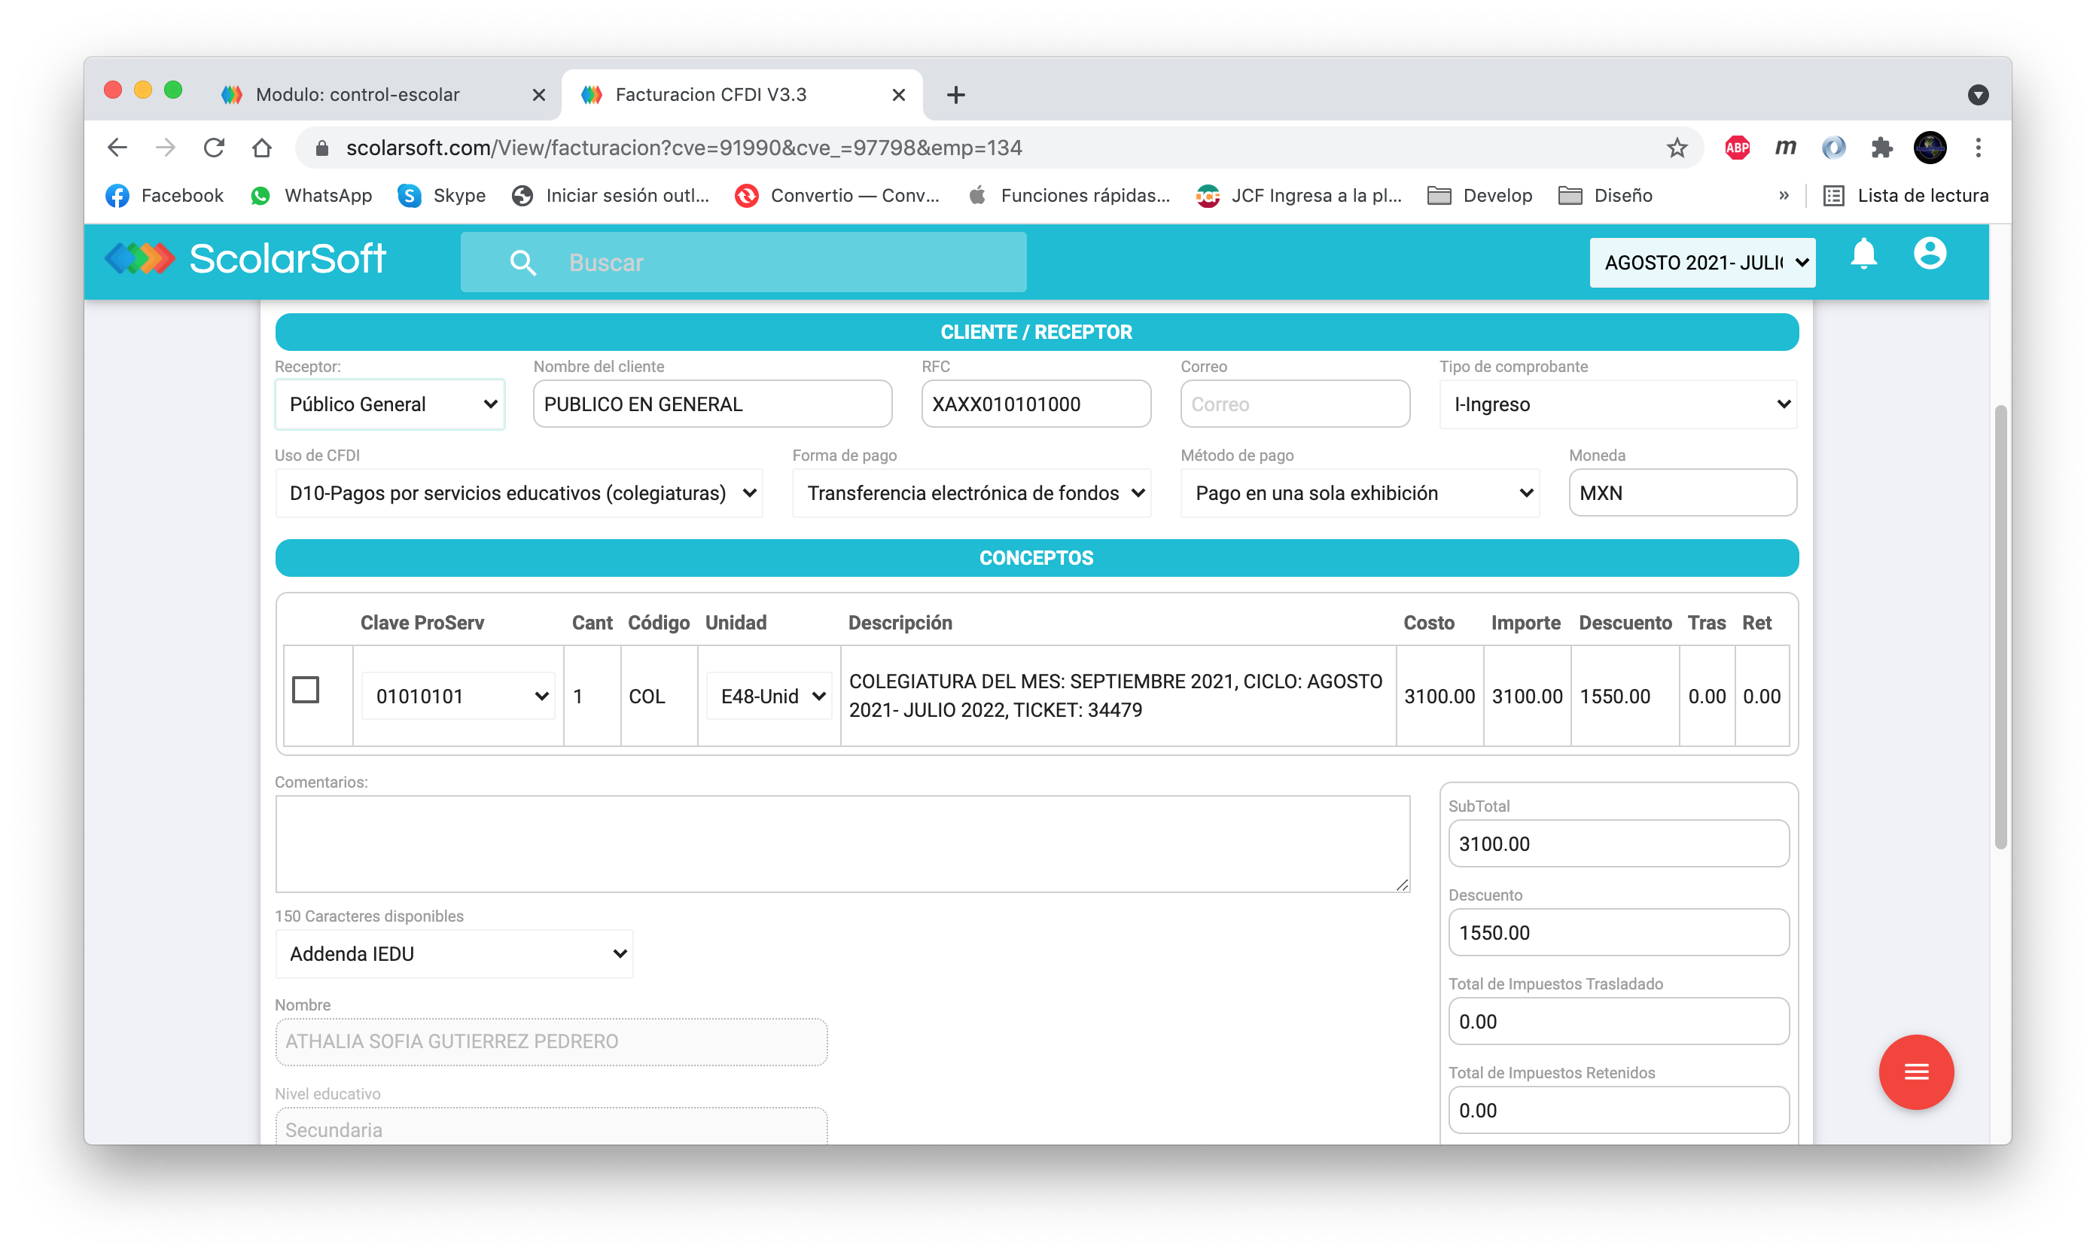
Task: Open the Develop bookmarks folder
Action: coord(1479,196)
